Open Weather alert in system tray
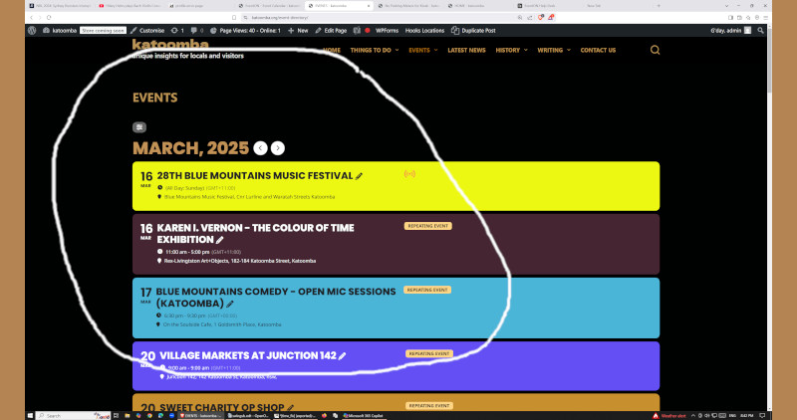Screen dimensions: 797x420 (x=668, y=415)
